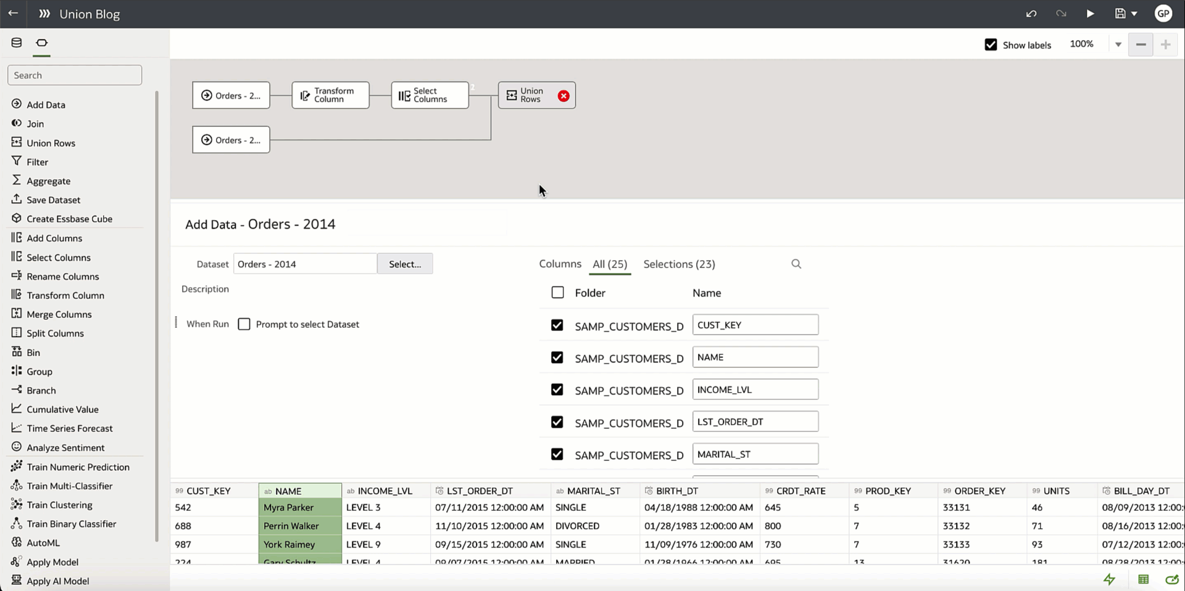Screen dimensions: 1185x591
Task: Disable the Show labels toggle
Action: pyautogui.click(x=991, y=44)
